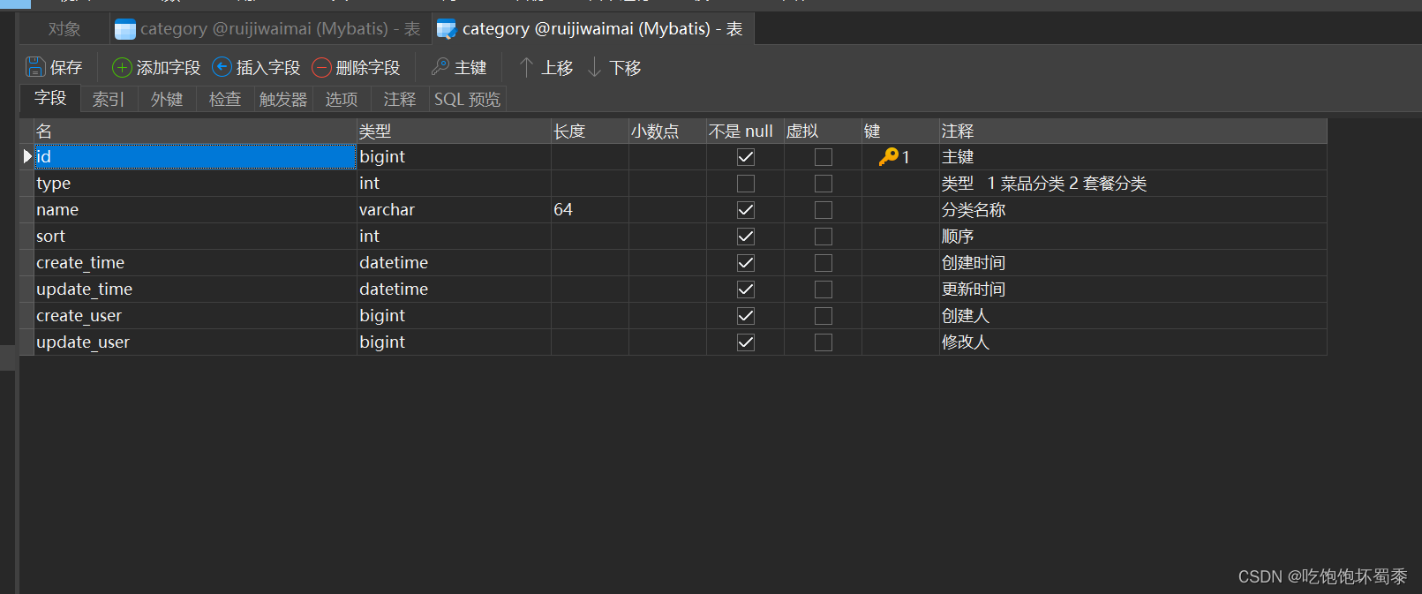
Task: Enable the Virtual checkbox for name
Action: coord(824,210)
